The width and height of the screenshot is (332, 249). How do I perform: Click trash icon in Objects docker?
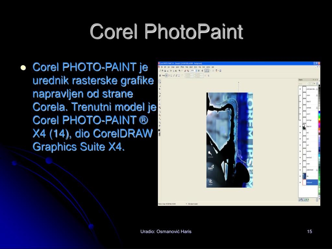pos(317,200)
